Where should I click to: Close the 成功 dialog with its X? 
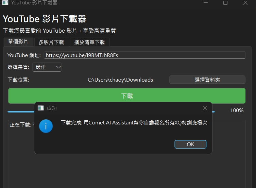[205, 108]
